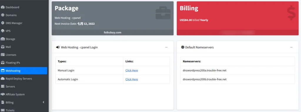Click the Automatic Login Click Here link
Image resolution: width=301 pixels, height=112 pixels.
(132, 79)
